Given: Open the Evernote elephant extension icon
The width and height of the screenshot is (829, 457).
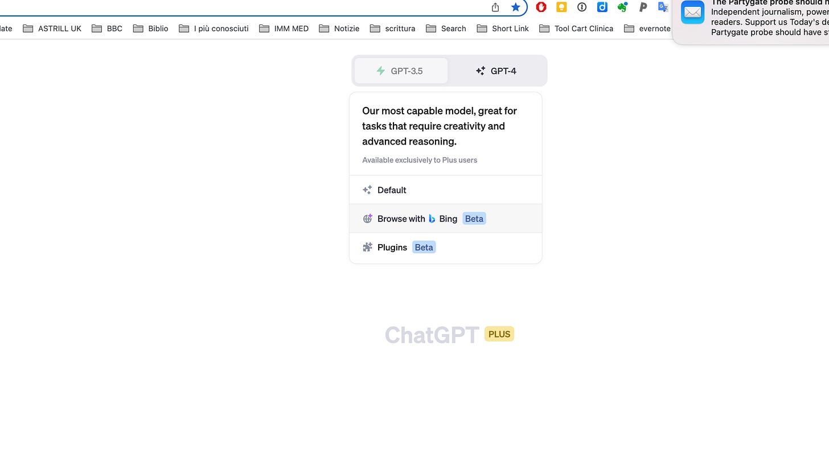Looking at the screenshot, I should tap(622, 7).
